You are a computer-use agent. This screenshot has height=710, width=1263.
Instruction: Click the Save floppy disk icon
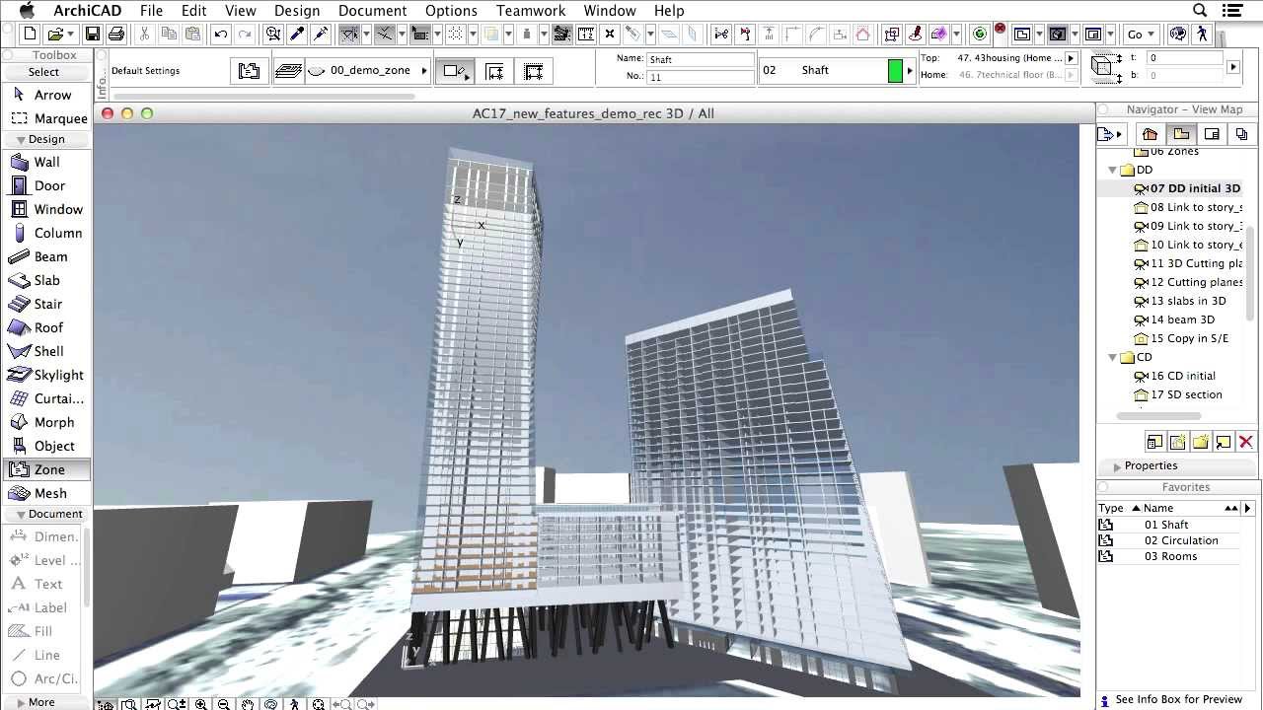(92, 35)
